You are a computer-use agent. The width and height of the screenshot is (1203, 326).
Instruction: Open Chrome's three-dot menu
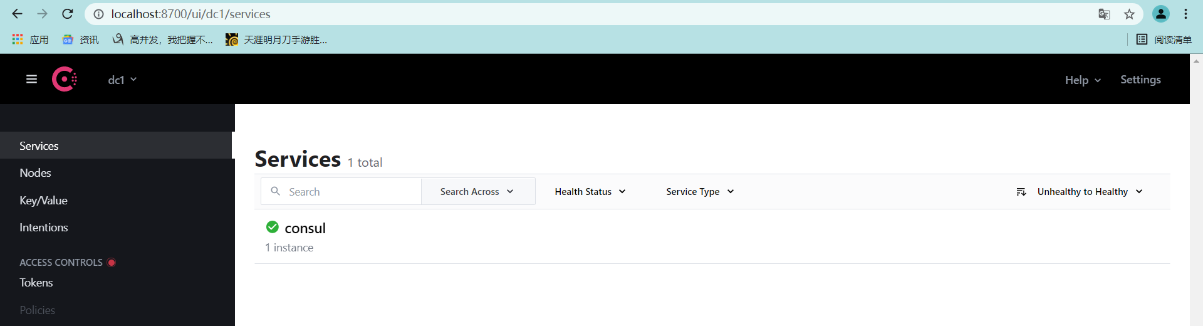(x=1185, y=14)
